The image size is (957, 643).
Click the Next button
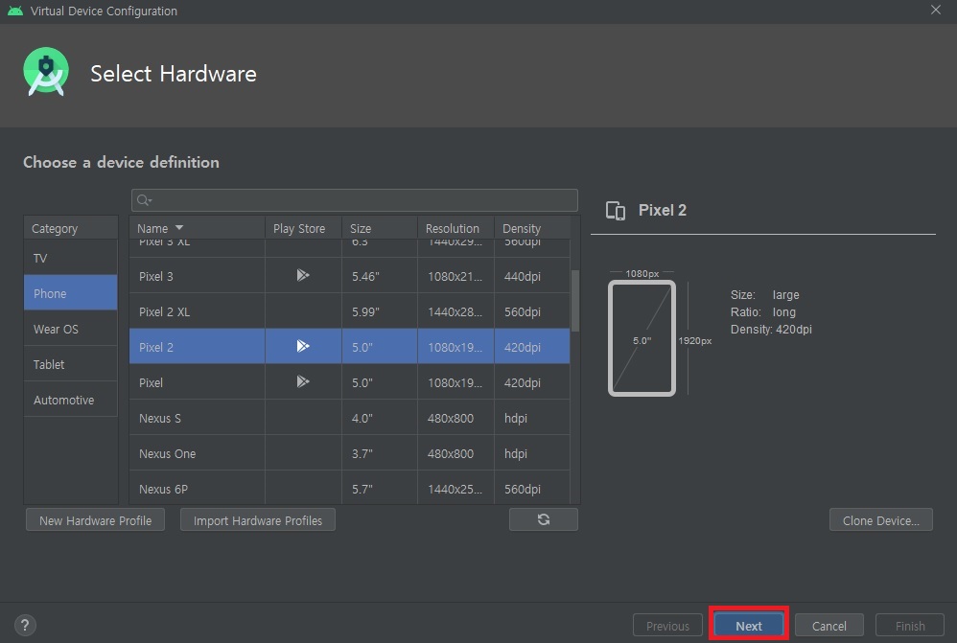pos(748,626)
